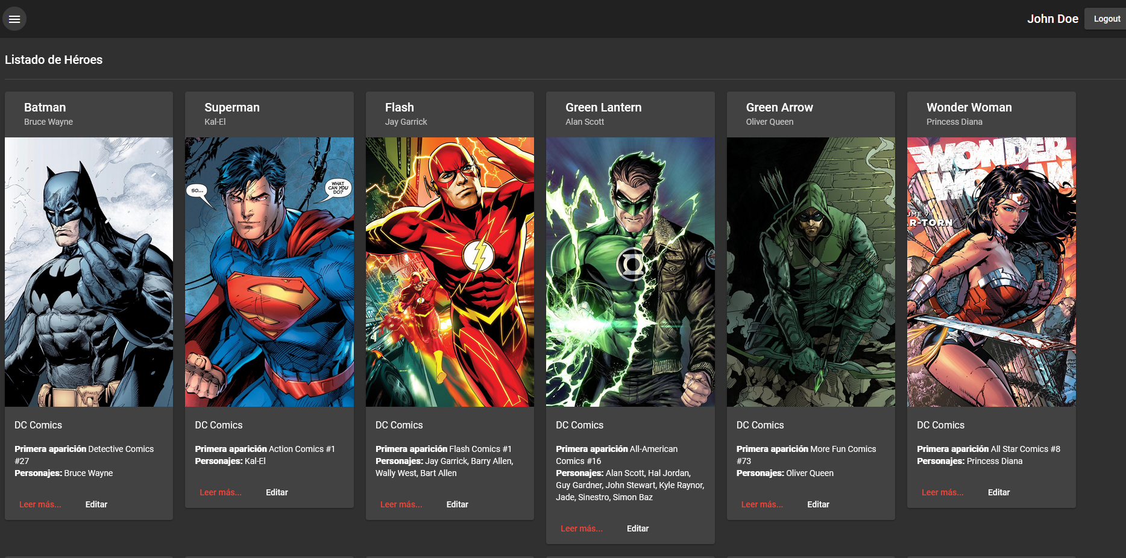This screenshot has height=558, width=1126.
Task: Click the Kal-El subtitle under Superman
Action: click(x=215, y=122)
